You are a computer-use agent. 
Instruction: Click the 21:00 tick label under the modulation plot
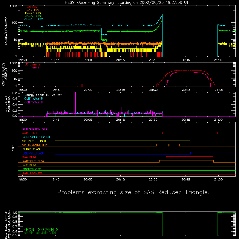pos(218,120)
